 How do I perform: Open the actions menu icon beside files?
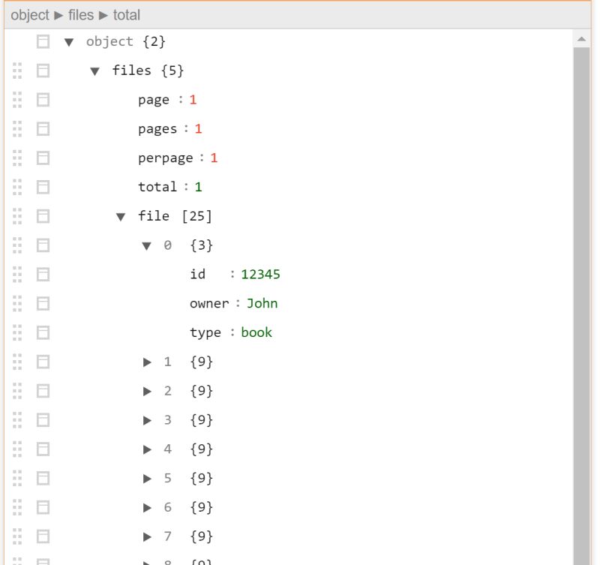click(43, 70)
